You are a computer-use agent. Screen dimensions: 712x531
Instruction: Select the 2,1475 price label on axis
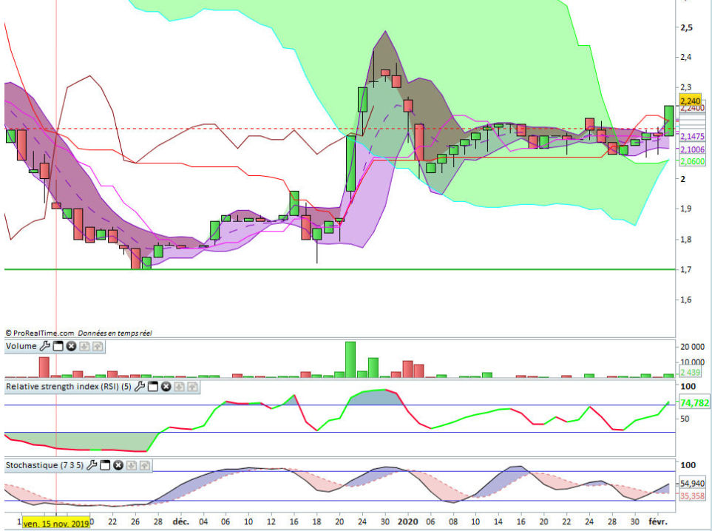(x=693, y=136)
